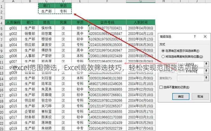Select ID cell 500105198910068955

coord(107,89)
